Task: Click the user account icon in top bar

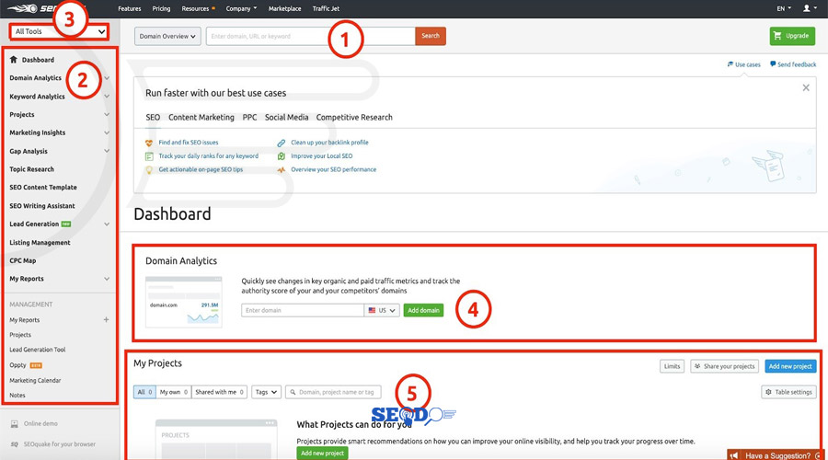Action: click(808, 8)
